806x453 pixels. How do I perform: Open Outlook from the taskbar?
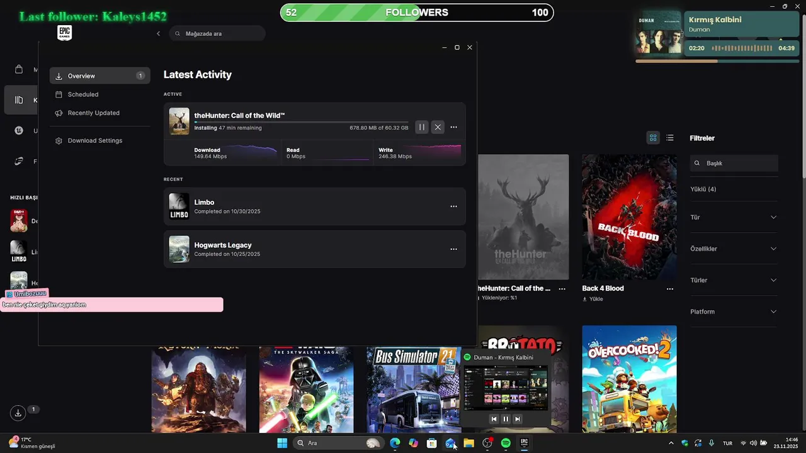pyautogui.click(x=450, y=443)
